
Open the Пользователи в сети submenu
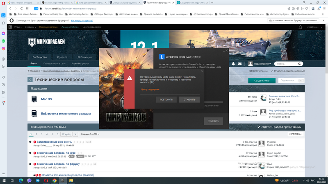click(x=55, y=63)
